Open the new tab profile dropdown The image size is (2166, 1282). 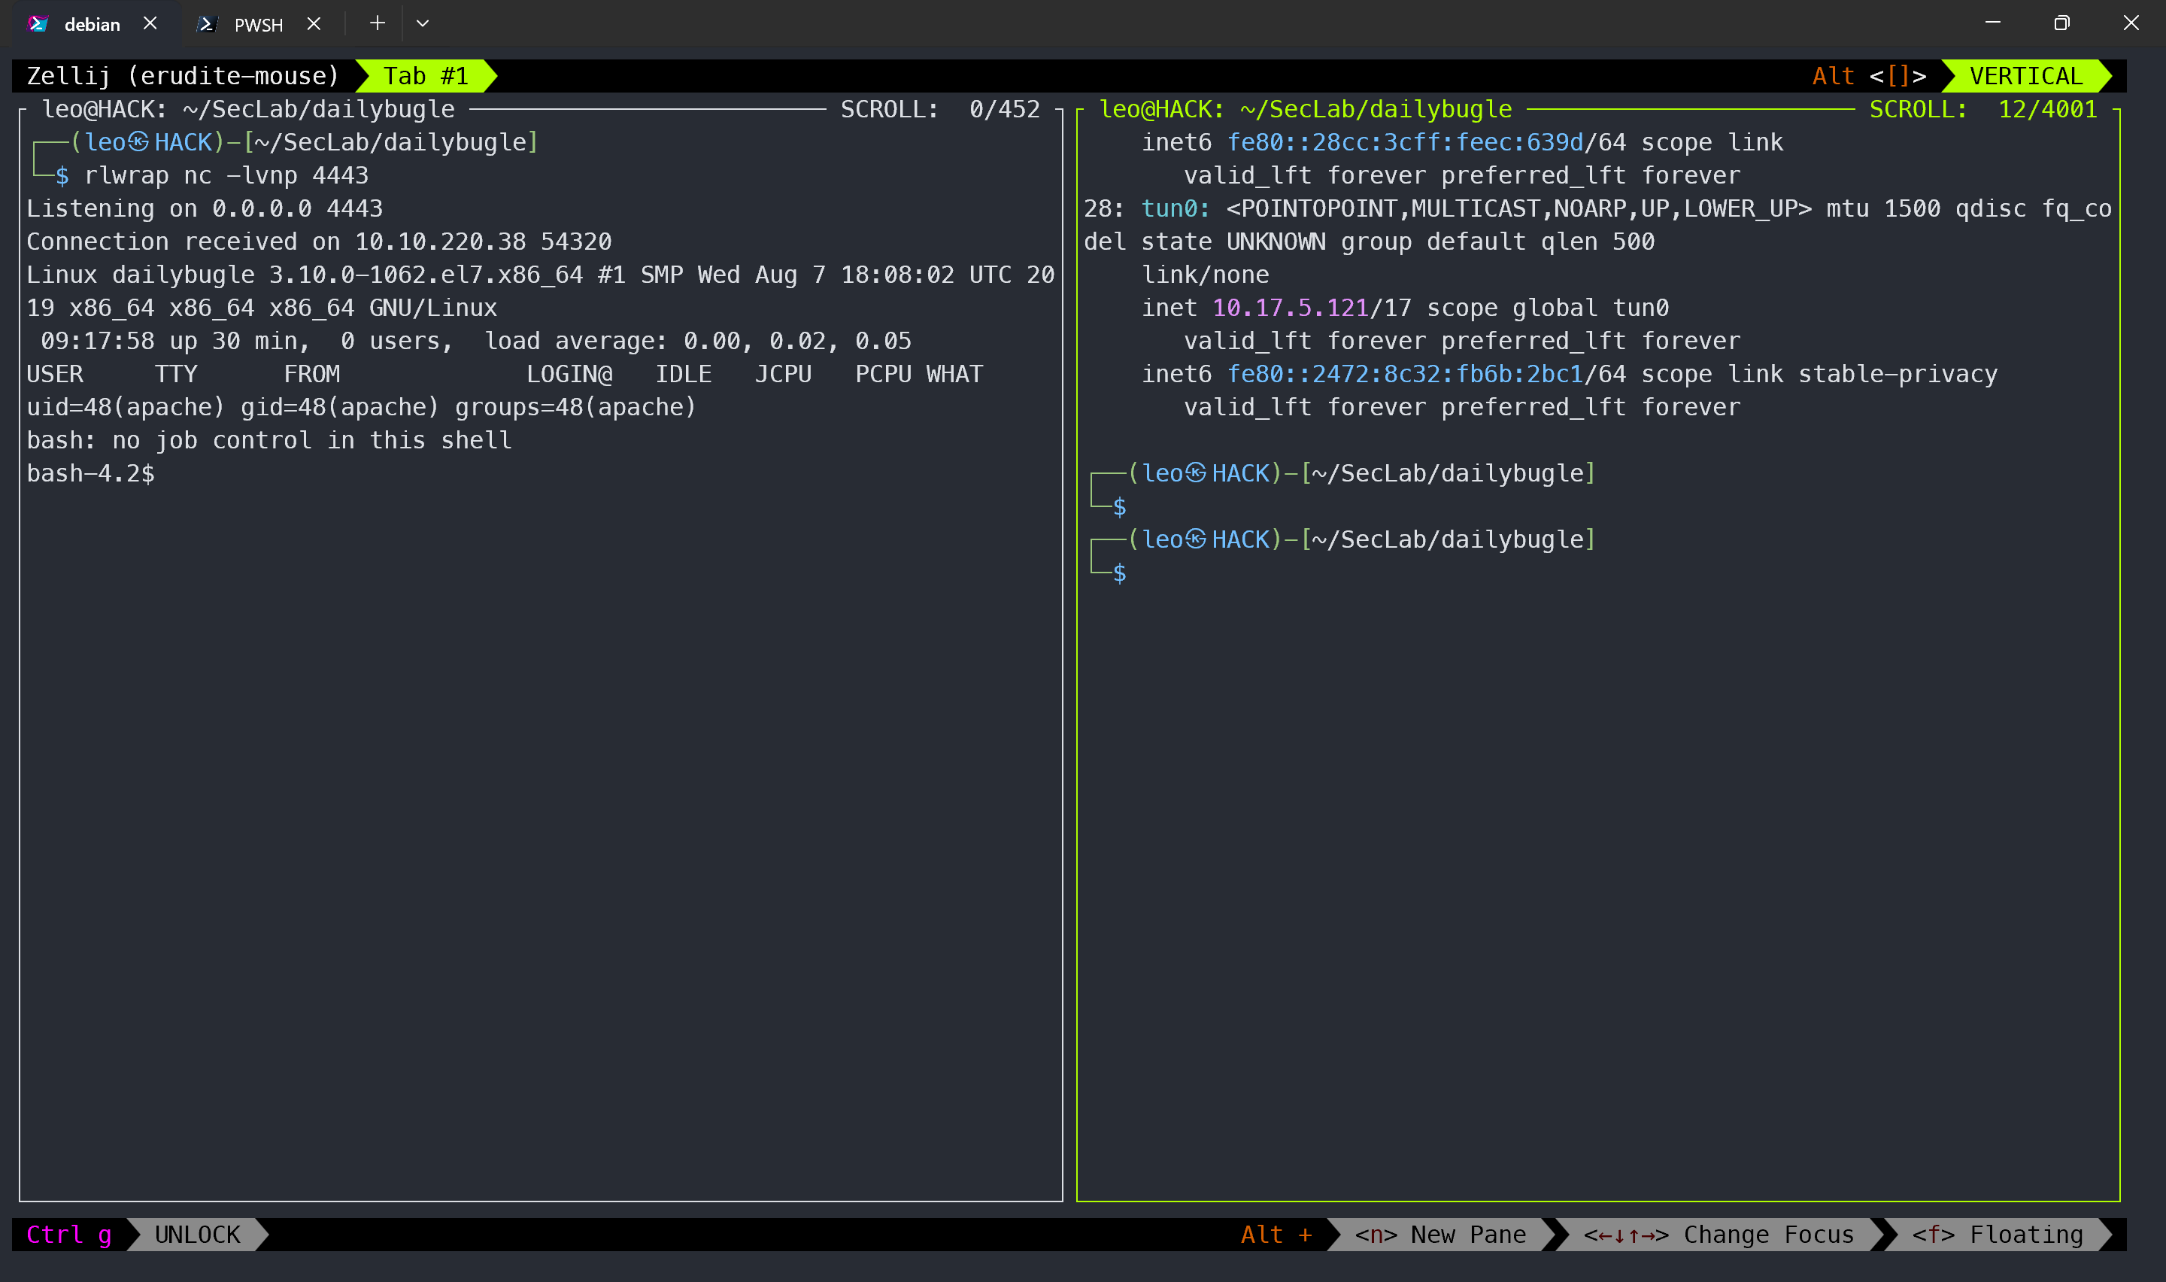click(422, 23)
